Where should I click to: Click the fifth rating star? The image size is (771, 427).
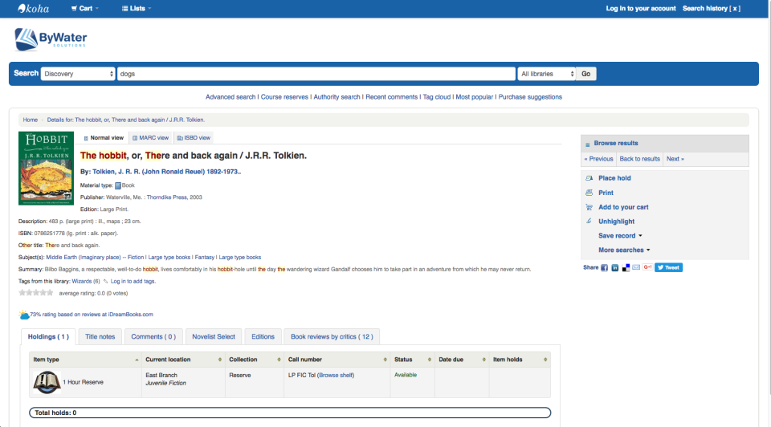[x=50, y=293]
